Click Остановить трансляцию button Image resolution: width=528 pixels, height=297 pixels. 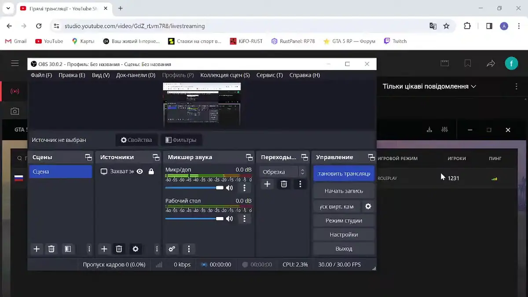(x=344, y=173)
